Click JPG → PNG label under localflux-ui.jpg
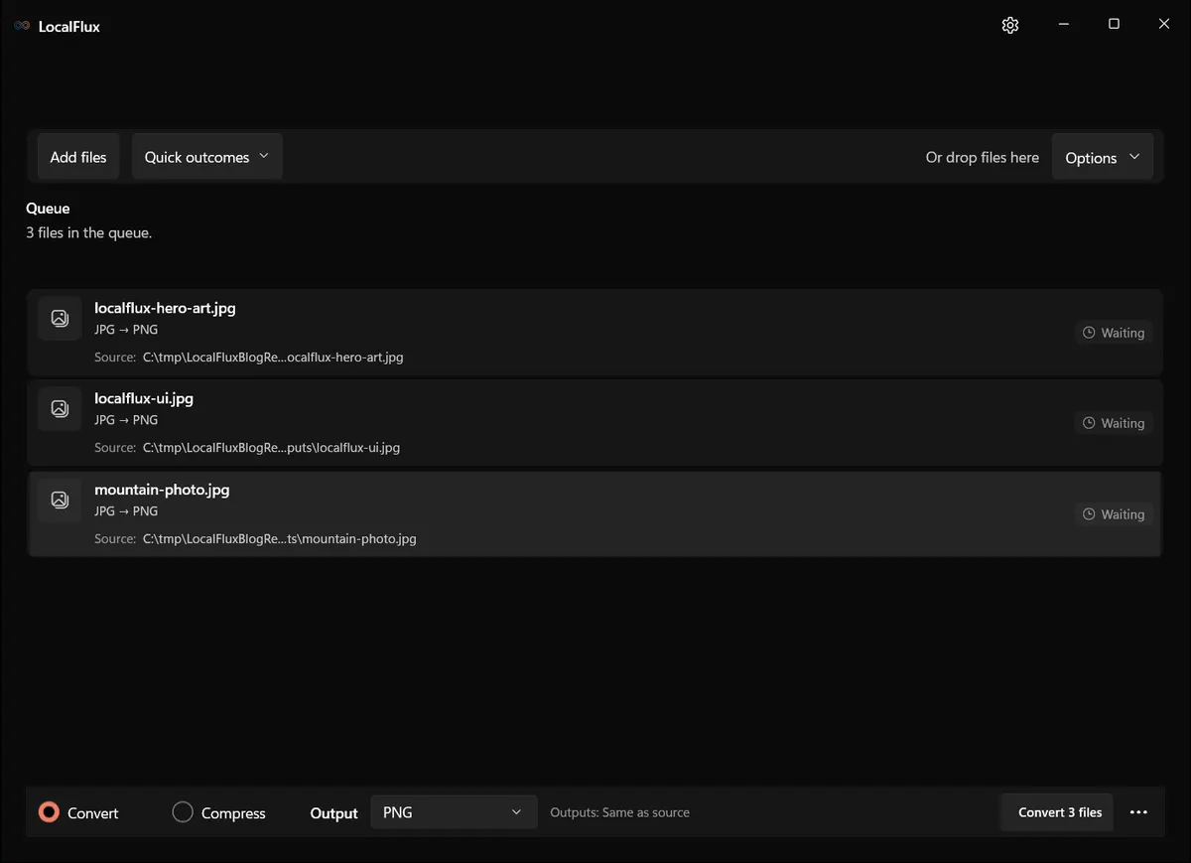1191x863 pixels. [126, 420]
